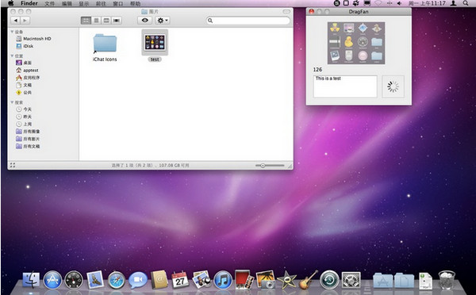The width and height of the screenshot is (476, 295).
Task: Switch Finder to list view
Action: [x=96, y=21]
